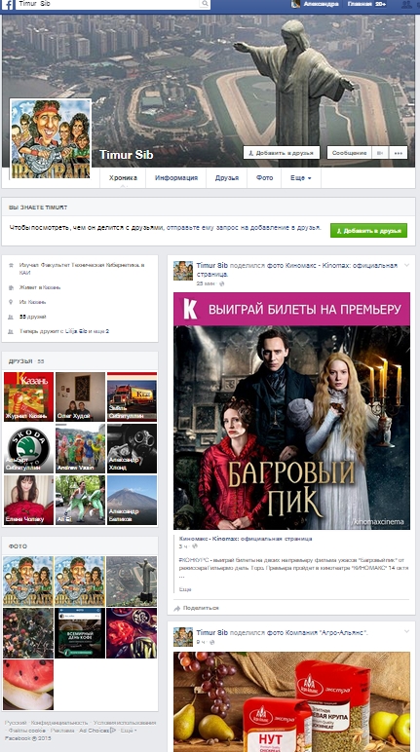Image resolution: width=420 pixels, height=752 pixels.
Task: Open friend Олег Худой thumbnail
Action: point(80,397)
